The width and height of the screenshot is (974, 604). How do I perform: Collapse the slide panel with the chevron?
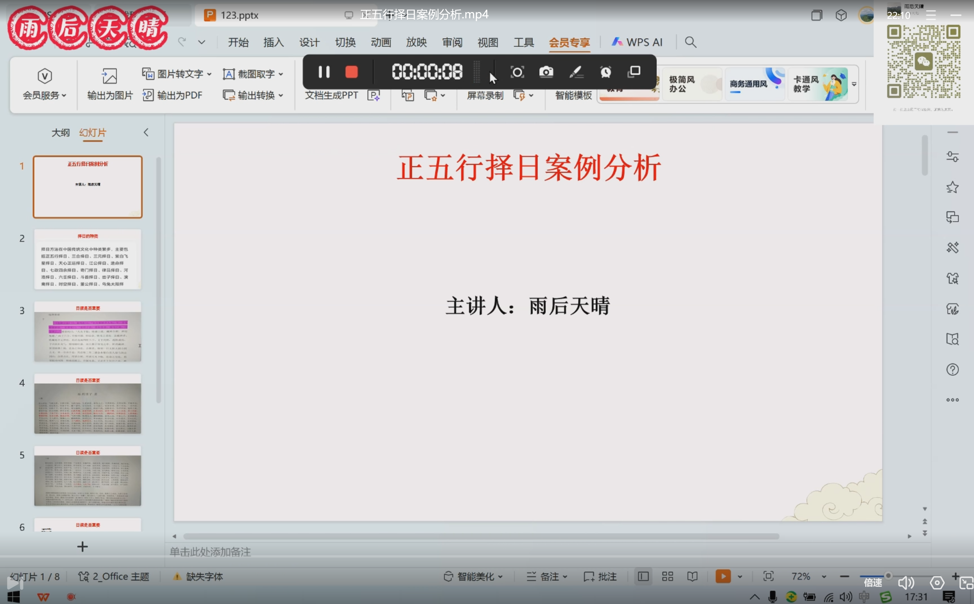[146, 133]
